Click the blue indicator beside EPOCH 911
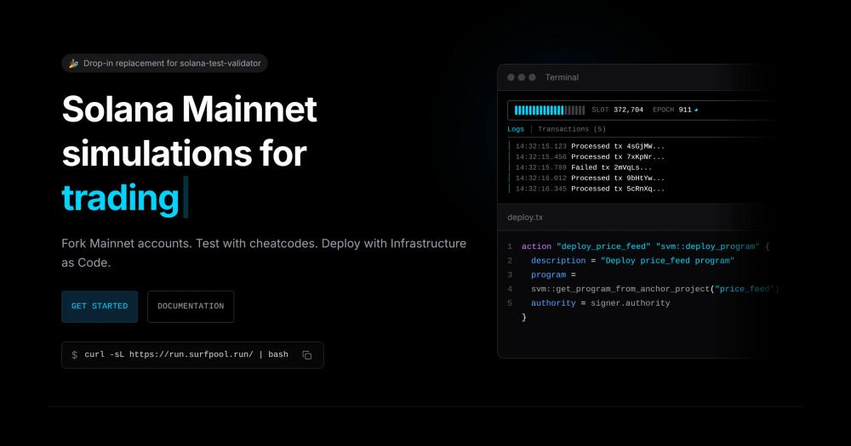This screenshot has height=446, width=851. (x=696, y=110)
